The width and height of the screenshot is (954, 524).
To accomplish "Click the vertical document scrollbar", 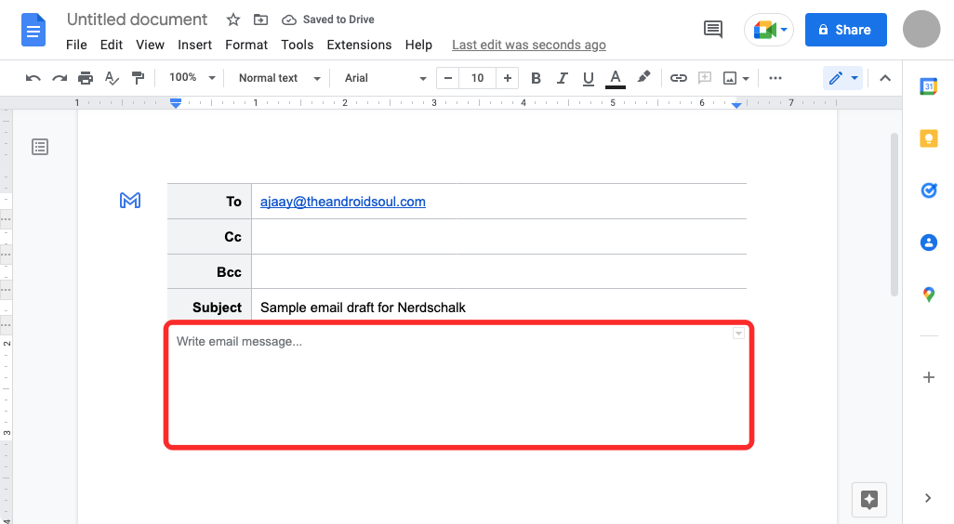I will coord(894,214).
